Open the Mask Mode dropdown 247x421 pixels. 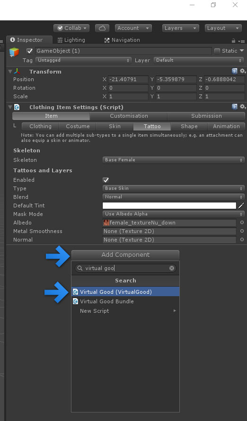[x=173, y=214]
